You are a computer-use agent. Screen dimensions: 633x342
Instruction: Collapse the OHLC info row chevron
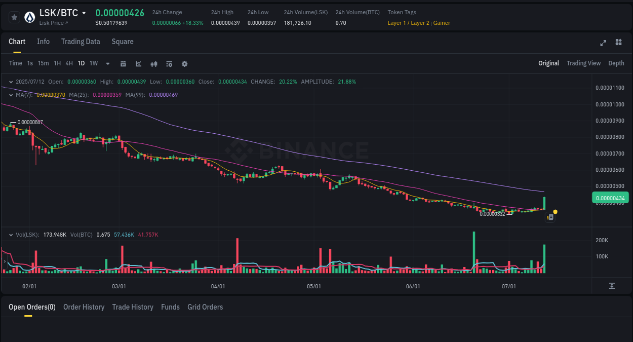(x=11, y=81)
